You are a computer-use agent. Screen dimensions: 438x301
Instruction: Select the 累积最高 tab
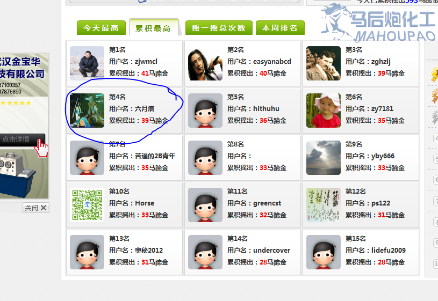tap(154, 27)
